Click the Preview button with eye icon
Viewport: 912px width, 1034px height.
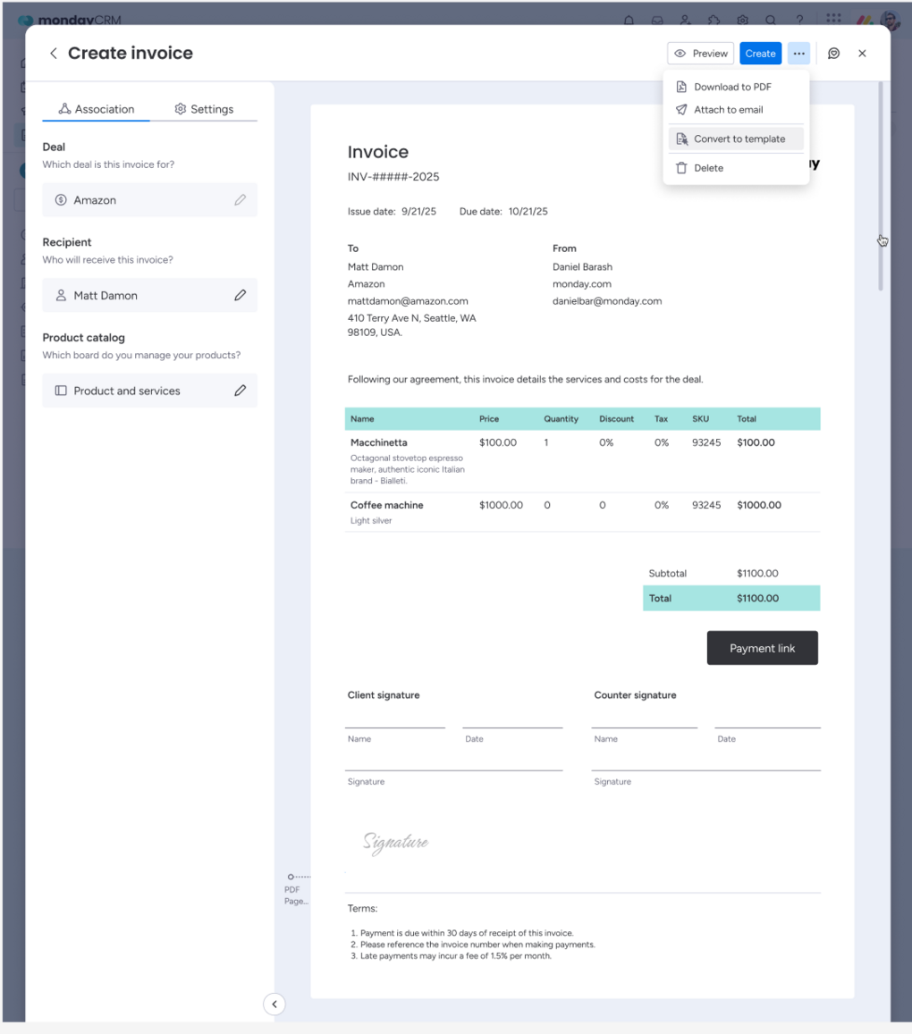click(700, 54)
